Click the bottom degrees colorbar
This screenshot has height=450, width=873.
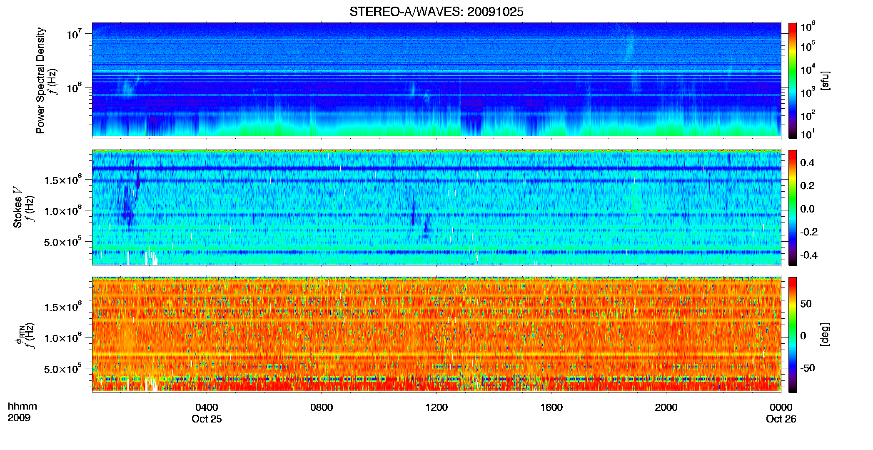tap(793, 335)
